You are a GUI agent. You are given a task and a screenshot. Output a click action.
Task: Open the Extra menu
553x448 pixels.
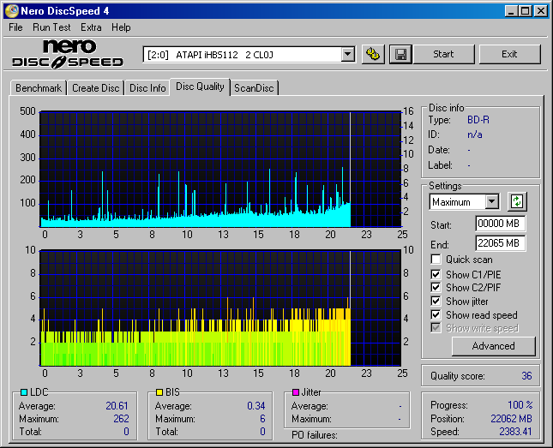[91, 27]
